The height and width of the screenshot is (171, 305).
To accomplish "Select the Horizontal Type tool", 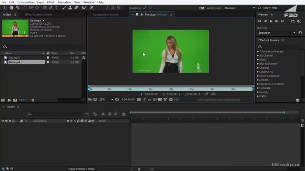I will (x=57, y=8).
